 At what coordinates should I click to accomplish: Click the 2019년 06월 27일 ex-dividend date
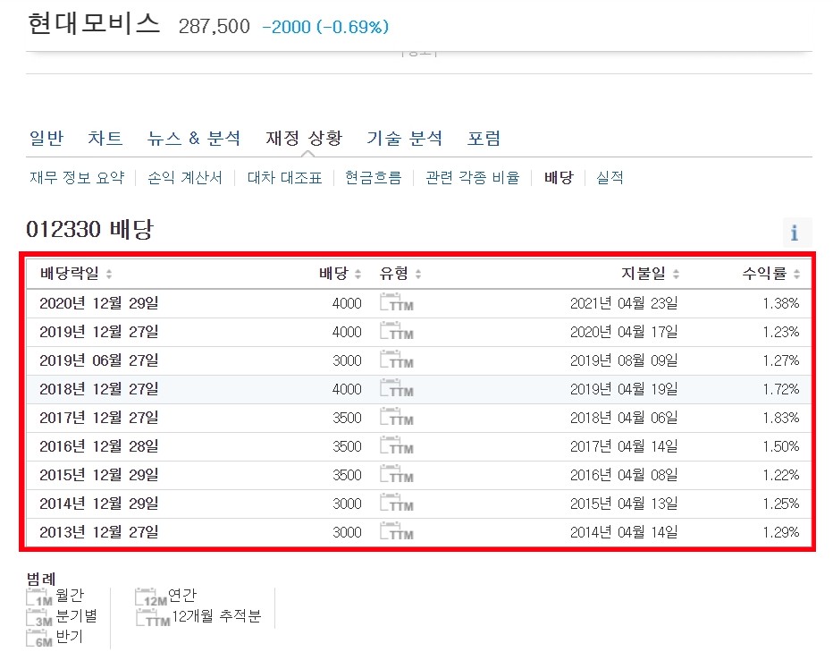[99, 360]
